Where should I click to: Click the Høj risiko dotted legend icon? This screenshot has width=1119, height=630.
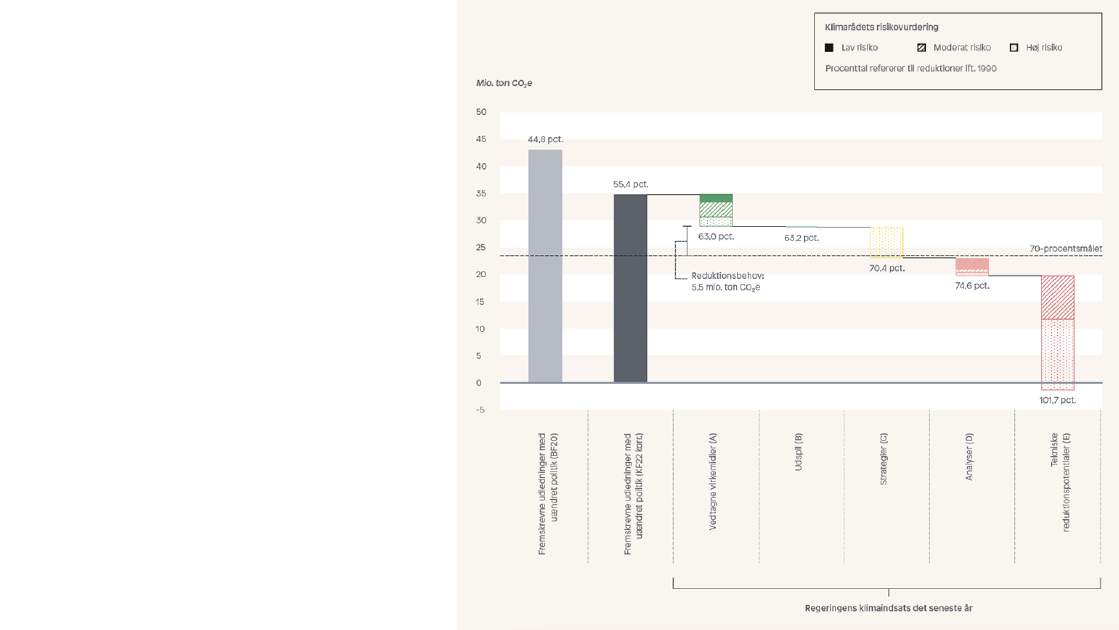(1013, 48)
